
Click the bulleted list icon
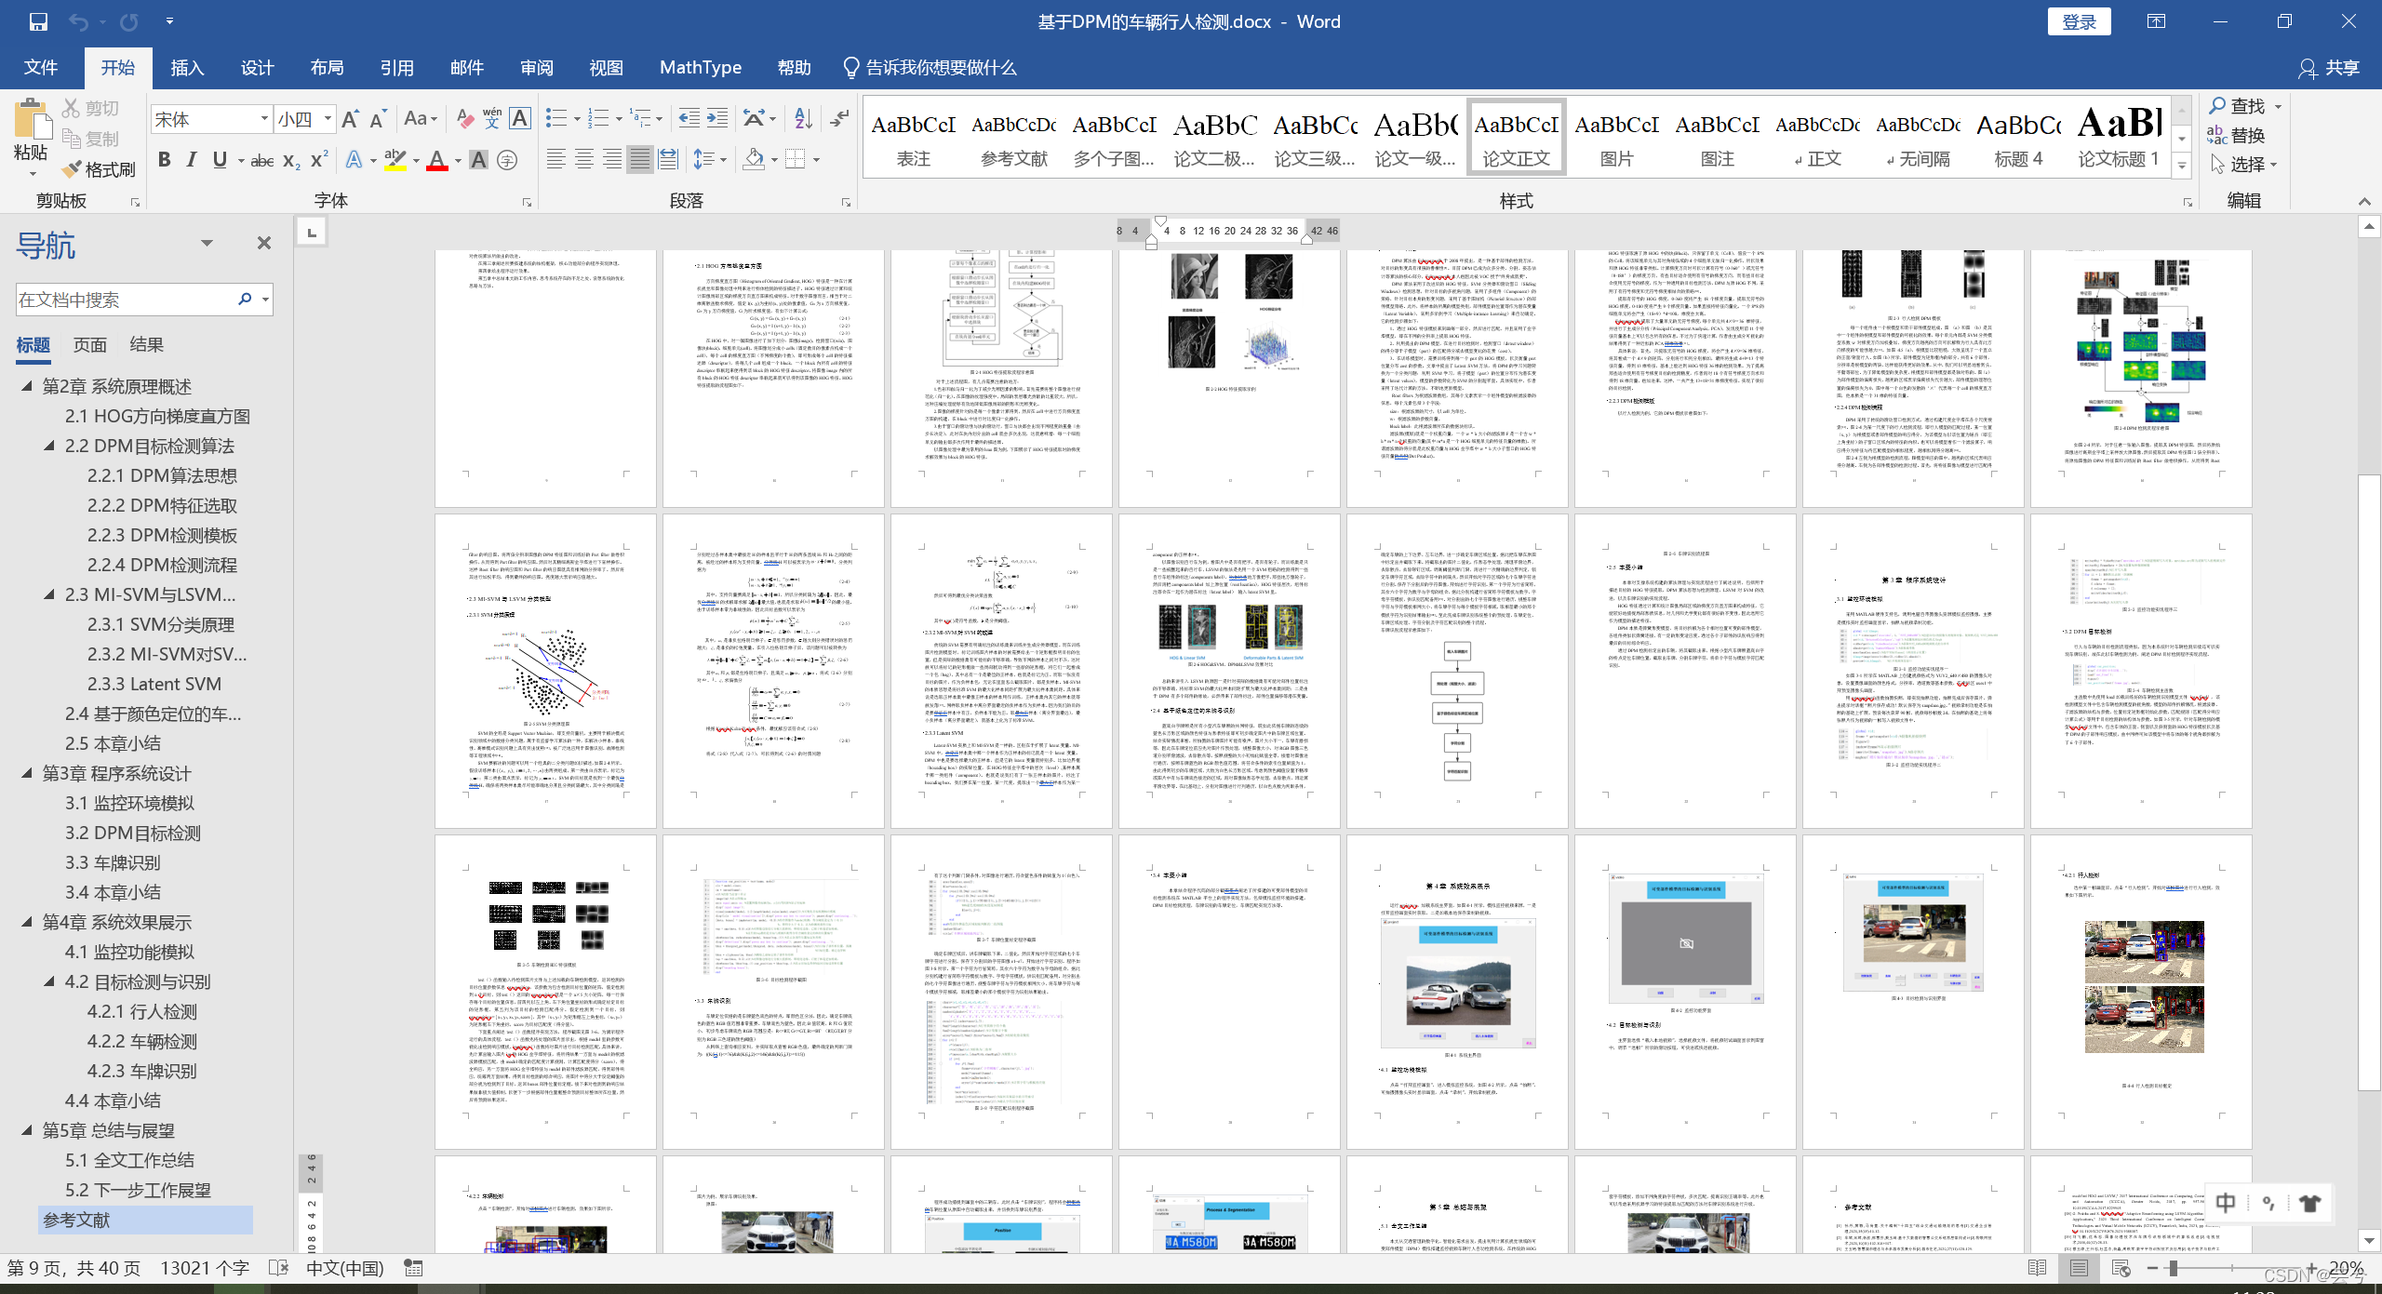[x=556, y=118]
